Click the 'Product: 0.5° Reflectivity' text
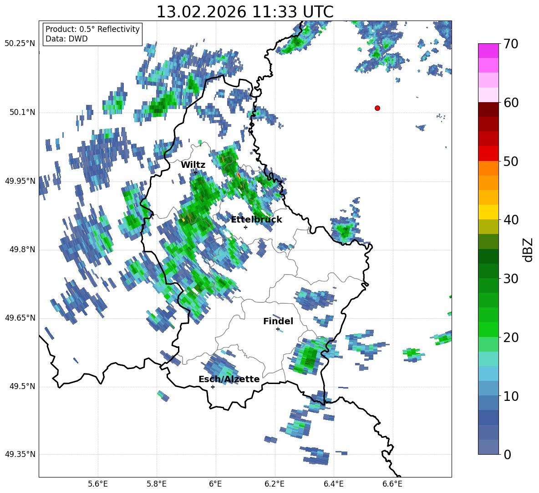 [x=92, y=29]
